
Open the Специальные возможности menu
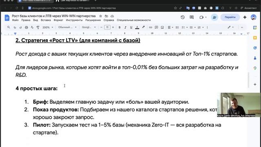tap(134, 20)
